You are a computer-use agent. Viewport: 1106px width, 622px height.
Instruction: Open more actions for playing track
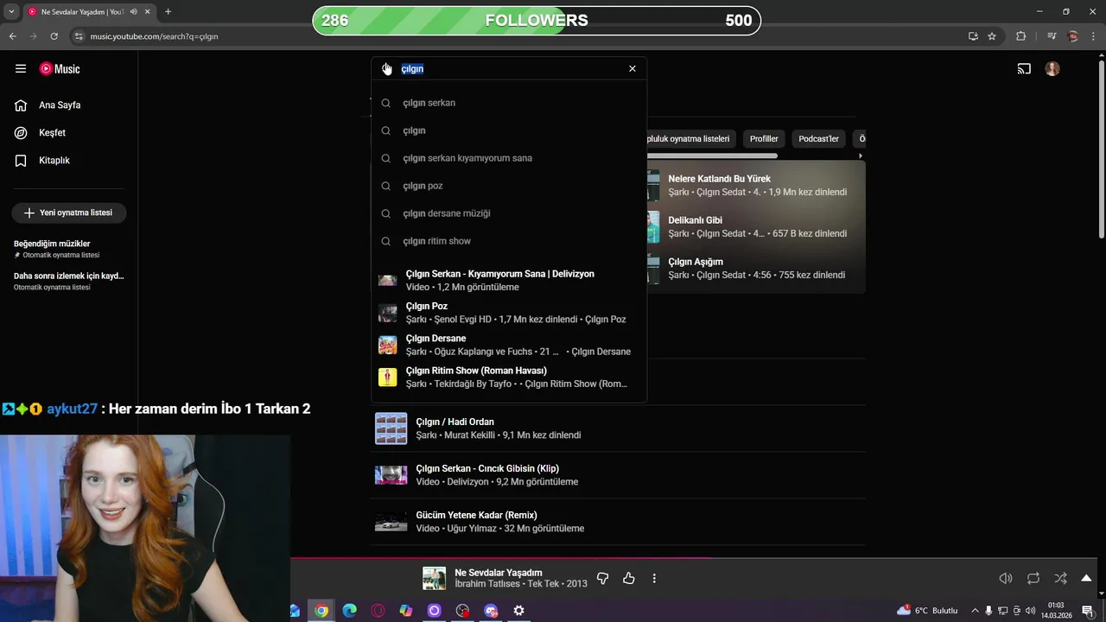coord(654,578)
